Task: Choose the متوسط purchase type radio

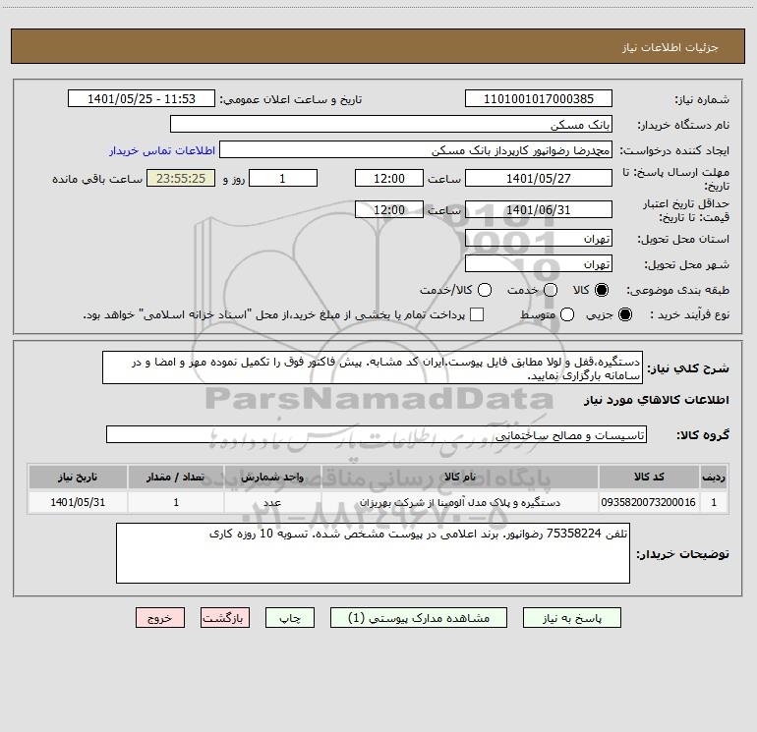Action: (567, 314)
